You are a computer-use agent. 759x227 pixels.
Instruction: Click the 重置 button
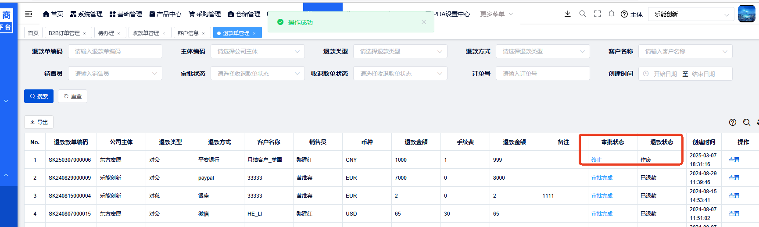[73, 96]
